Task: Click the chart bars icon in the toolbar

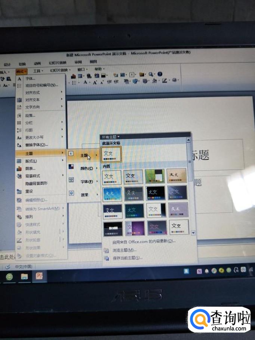Action: (73, 76)
